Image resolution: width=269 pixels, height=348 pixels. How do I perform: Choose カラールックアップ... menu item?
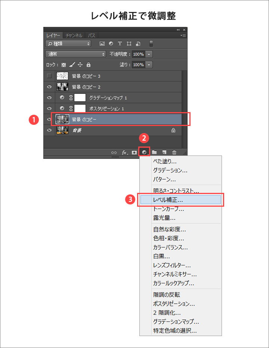pyautogui.click(x=180, y=283)
